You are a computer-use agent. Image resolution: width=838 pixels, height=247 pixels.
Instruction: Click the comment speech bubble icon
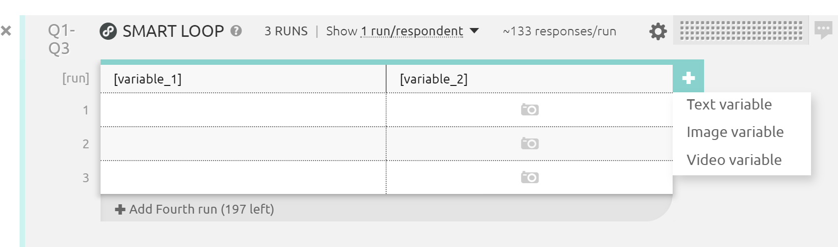click(x=823, y=30)
